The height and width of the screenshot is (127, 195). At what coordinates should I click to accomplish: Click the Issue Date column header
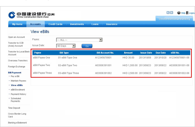(146, 53)
